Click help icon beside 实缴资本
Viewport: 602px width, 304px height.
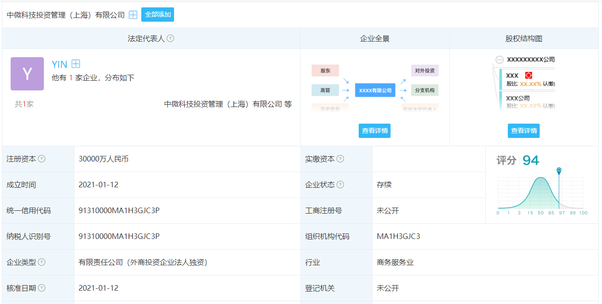click(340, 159)
